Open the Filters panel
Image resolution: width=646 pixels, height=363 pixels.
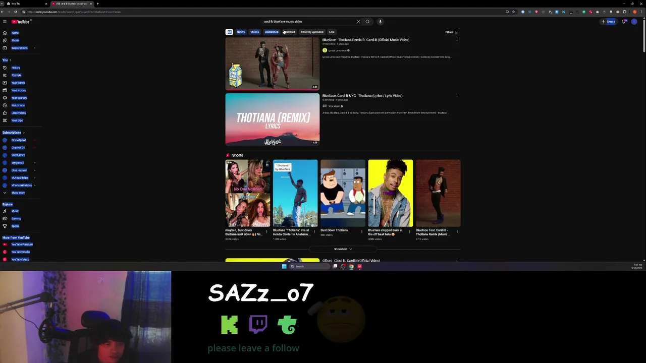tap(452, 32)
